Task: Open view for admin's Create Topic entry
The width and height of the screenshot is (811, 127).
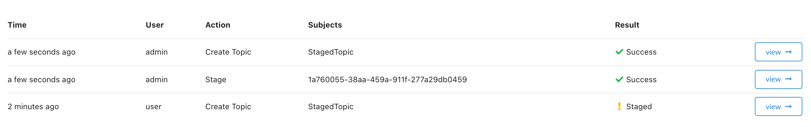Action: [778, 52]
